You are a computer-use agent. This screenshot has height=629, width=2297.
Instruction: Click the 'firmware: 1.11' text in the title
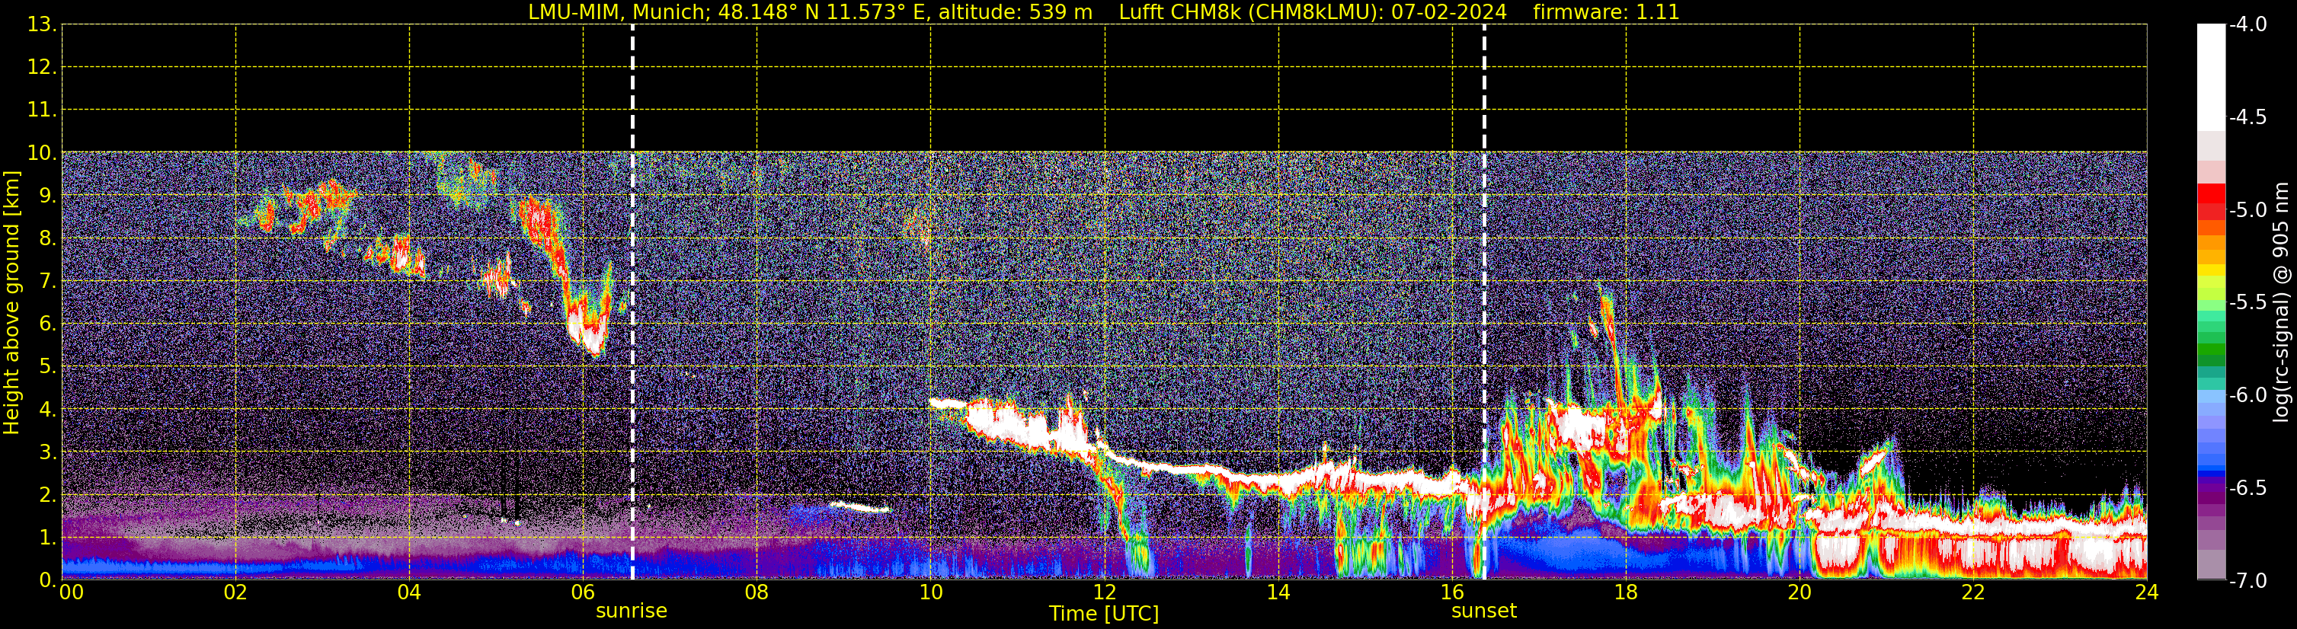tap(1606, 12)
